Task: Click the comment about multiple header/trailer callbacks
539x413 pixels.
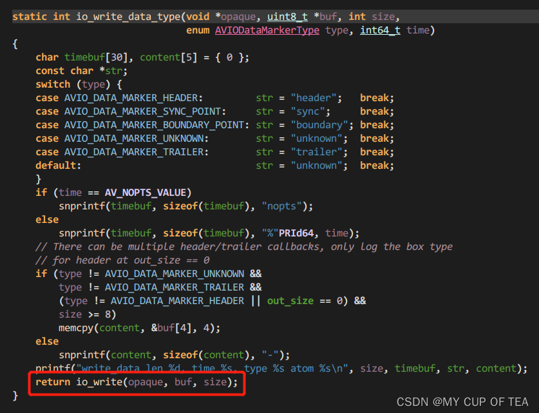Action: 245,246
